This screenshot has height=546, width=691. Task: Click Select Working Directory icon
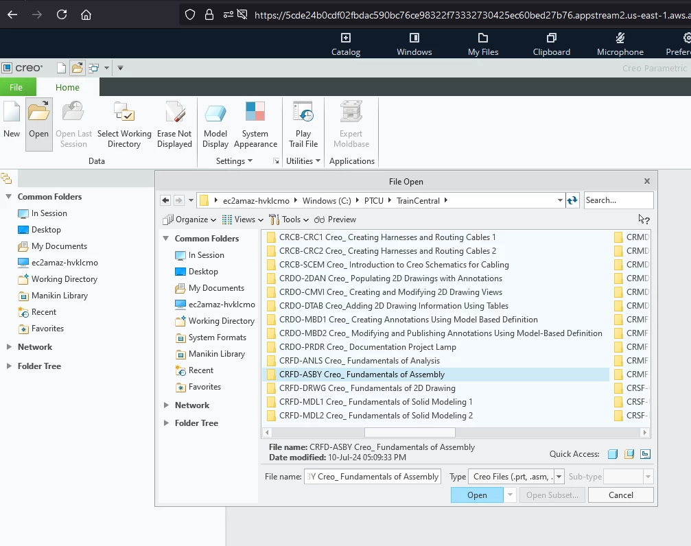pos(124,111)
